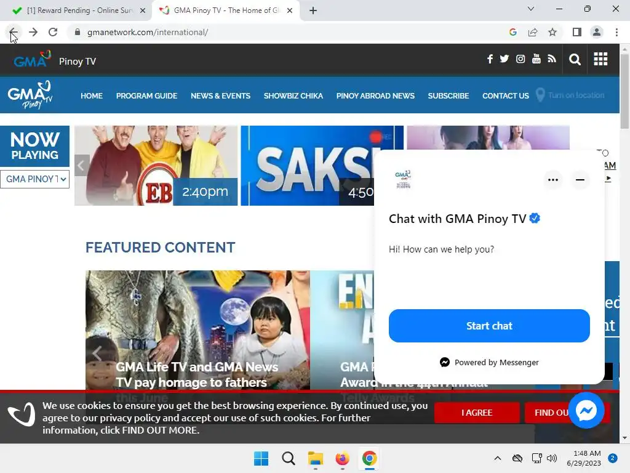The height and width of the screenshot is (473, 630).
Task: Close the GMA Pinoy TV tab
Action: [x=290, y=10]
